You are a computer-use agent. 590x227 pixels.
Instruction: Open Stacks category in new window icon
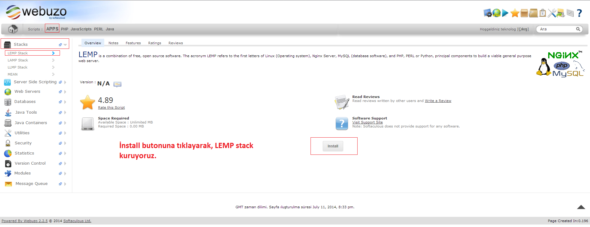(x=60, y=45)
